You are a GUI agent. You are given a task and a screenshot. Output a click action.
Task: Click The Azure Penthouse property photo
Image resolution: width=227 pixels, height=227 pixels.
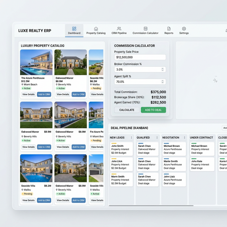click(36, 62)
